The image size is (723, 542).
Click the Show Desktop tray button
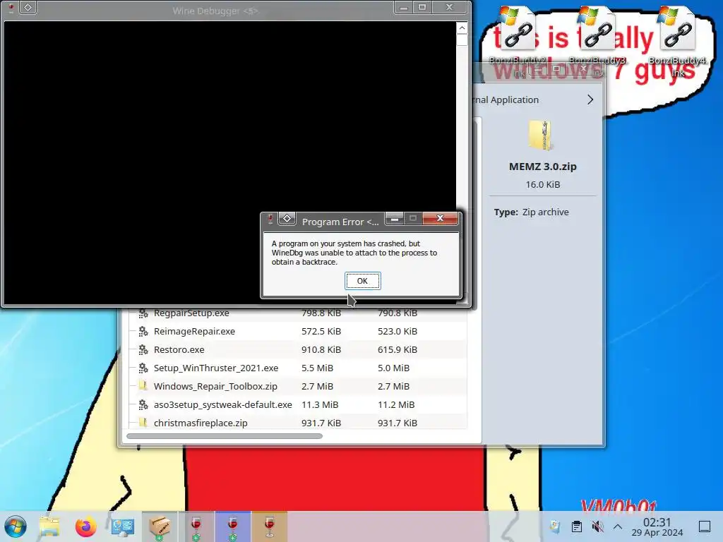[705, 526]
